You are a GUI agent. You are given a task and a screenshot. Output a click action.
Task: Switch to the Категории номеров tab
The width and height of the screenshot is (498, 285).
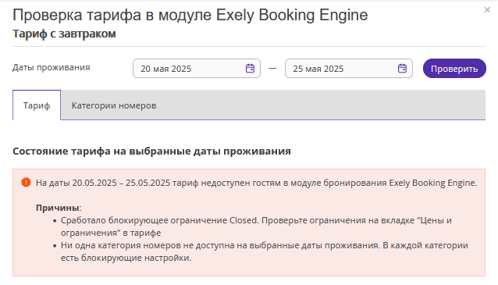click(114, 105)
